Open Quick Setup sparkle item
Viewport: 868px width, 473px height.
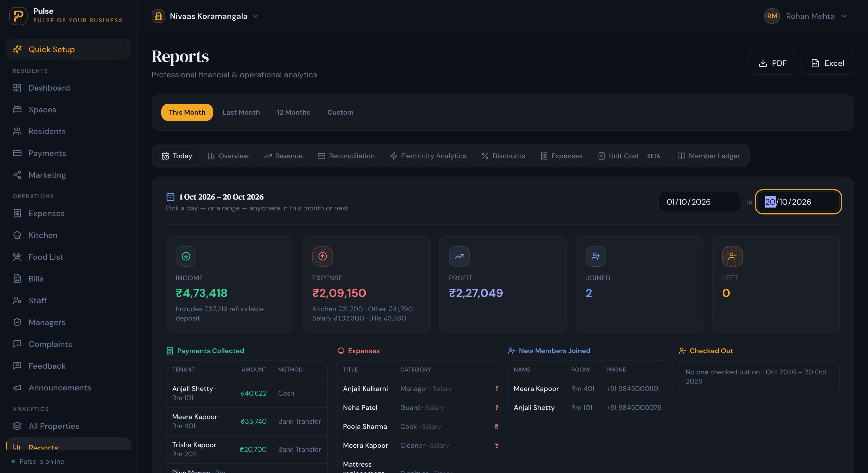(x=68, y=50)
